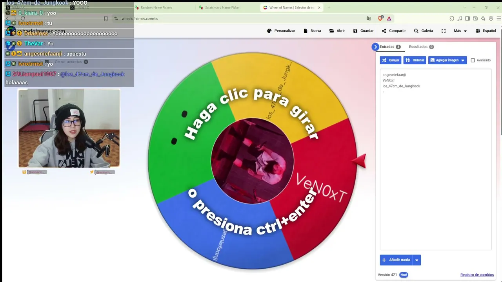Viewport: 502px width, 282px height.
Task: Click the angesniefaanji entry line in list
Action: click(x=394, y=74)
